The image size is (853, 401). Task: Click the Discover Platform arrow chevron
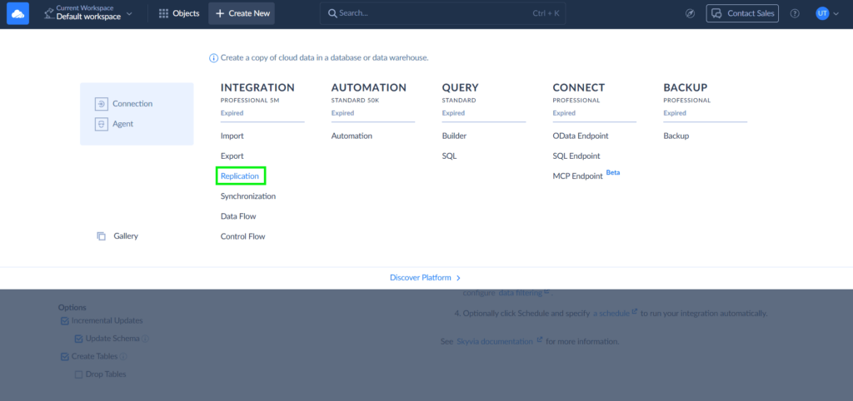(459, 278)
